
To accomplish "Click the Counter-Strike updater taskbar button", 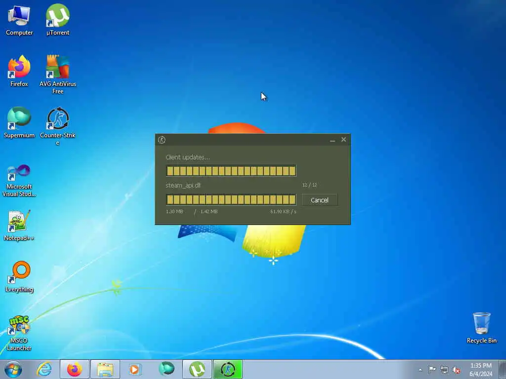I will pyautogui.click(x=228, y=369).
